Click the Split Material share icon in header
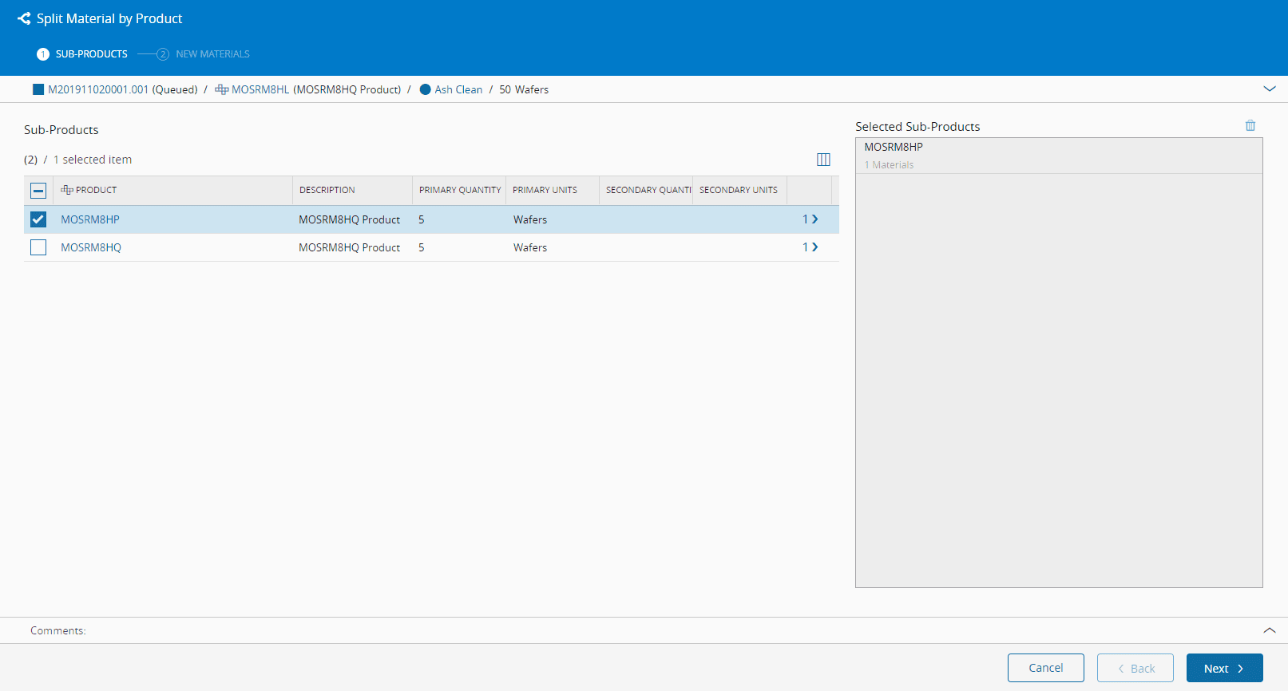1288x691 pixels. (x=24, y=18)
